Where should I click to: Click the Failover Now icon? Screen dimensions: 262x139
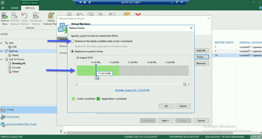click(5, 16)
